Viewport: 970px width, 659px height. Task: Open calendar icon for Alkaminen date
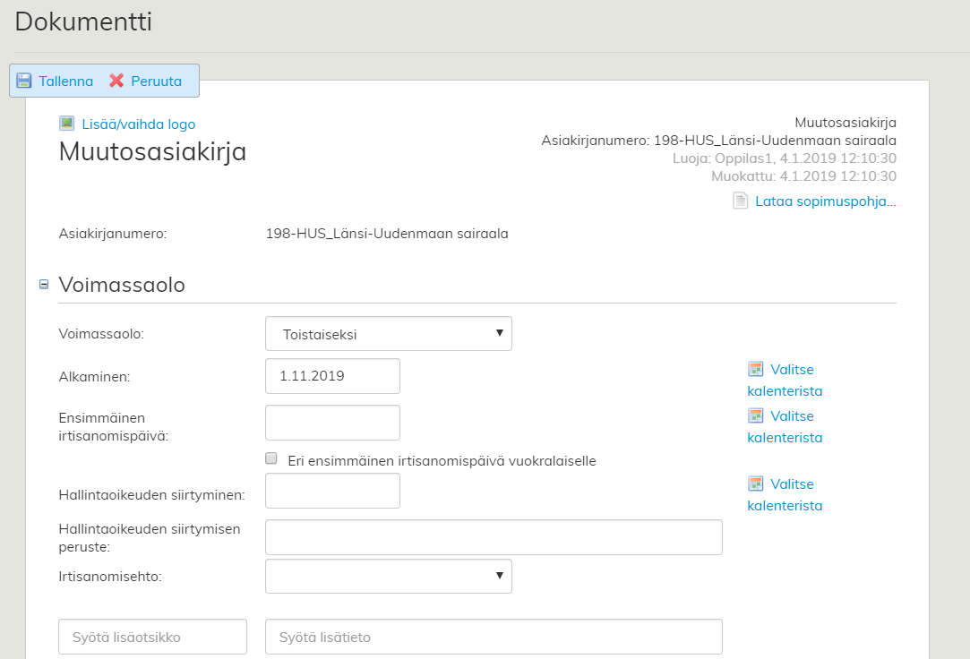756,369
